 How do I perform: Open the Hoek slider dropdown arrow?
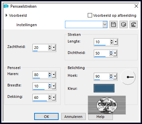pos(115,76)
